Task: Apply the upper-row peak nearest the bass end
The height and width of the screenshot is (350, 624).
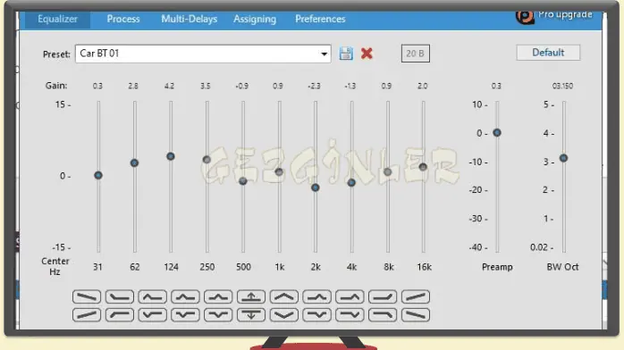Action: (x=152, y=296)
